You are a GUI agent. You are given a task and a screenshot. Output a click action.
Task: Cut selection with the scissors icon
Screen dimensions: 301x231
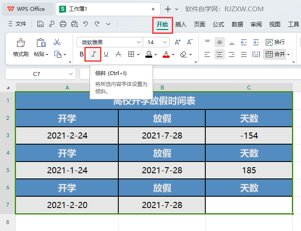point(57,43)
